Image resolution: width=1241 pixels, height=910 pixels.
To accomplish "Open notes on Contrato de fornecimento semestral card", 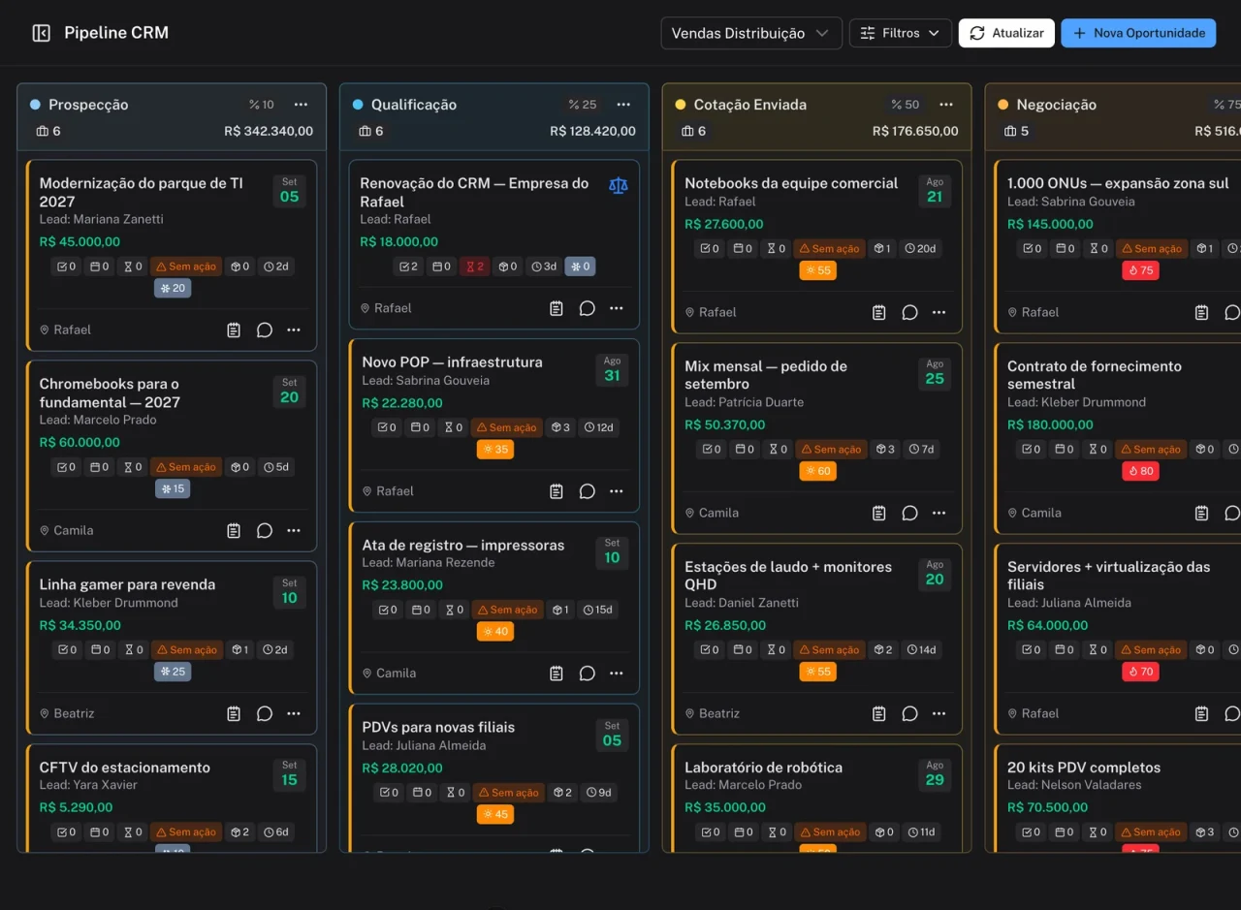I will [1202, 513].
